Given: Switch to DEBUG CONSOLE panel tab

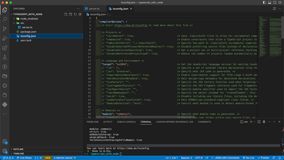Looking at the screenshot, I should (126, 122).
